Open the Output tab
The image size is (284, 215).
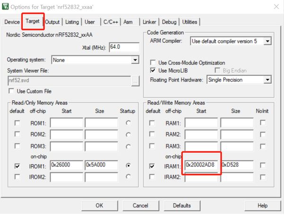pyautogui.click(x=52, y=22)
